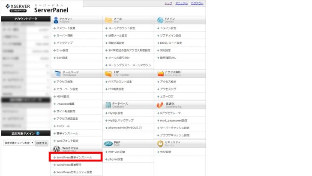Screen dimensions: 312x176
Task: Click the Access analysis chart icon
Action: [x=160, y=73]
